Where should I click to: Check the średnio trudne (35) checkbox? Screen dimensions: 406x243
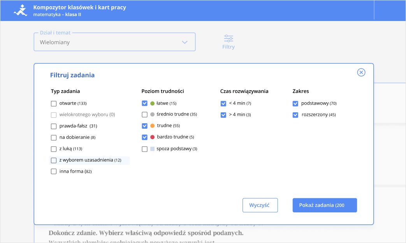pos(144,115)
